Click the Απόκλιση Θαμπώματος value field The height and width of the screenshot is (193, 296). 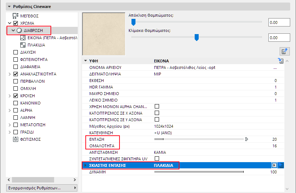coord(279,22)
